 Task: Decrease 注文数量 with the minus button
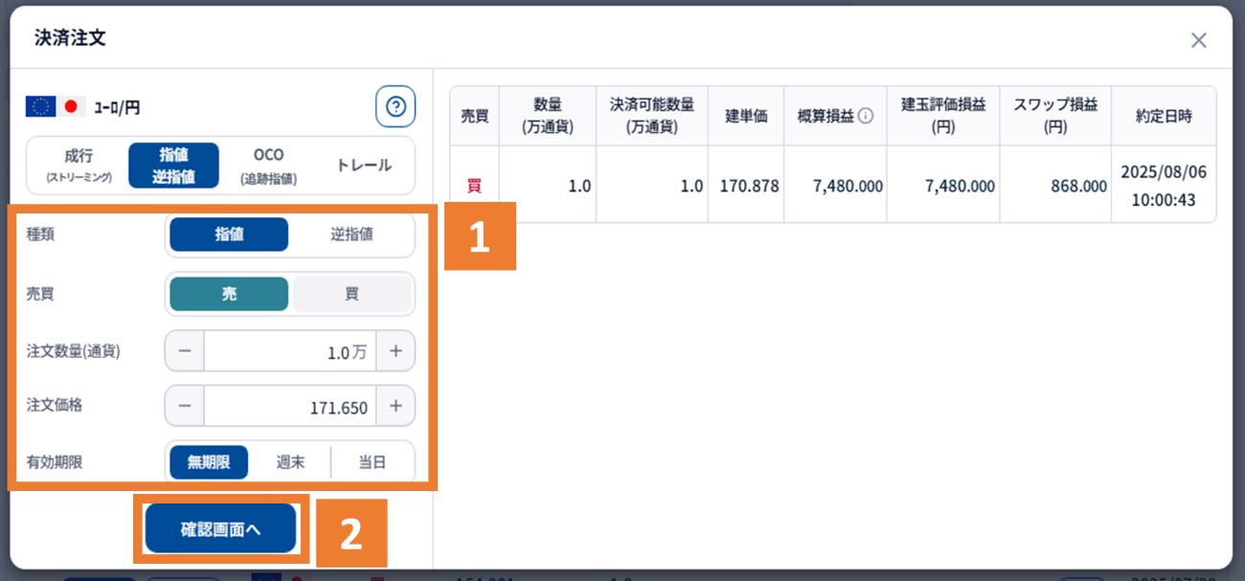[x=185, y=351]
